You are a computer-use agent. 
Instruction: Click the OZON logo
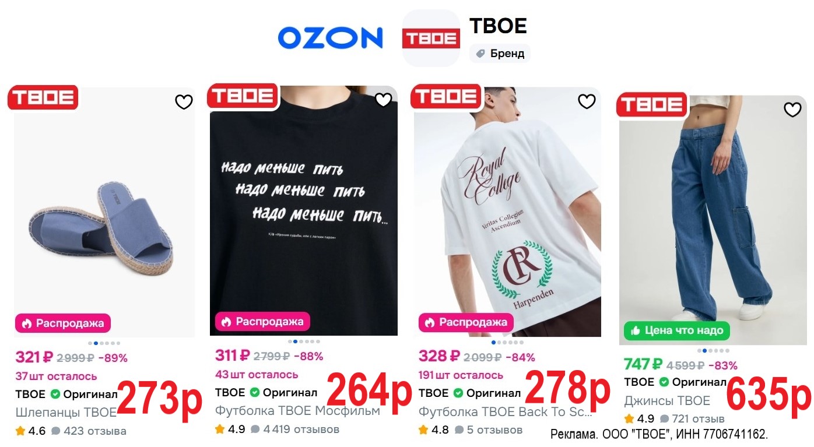[x=330, y=38]
